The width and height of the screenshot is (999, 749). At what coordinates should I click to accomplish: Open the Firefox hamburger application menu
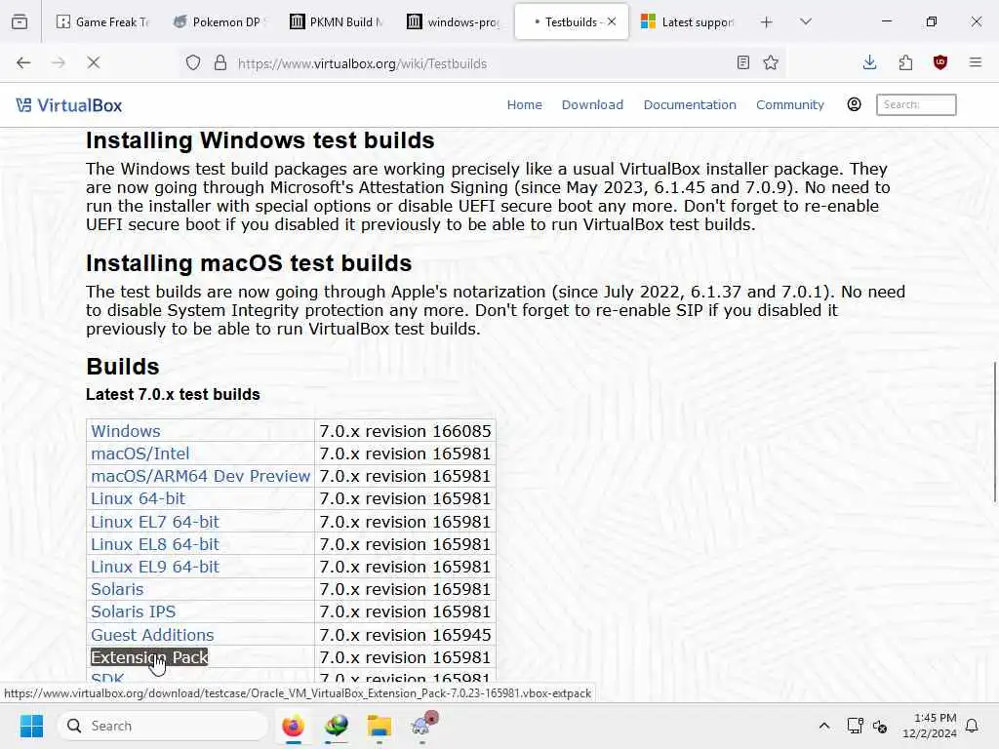(976, 62)
